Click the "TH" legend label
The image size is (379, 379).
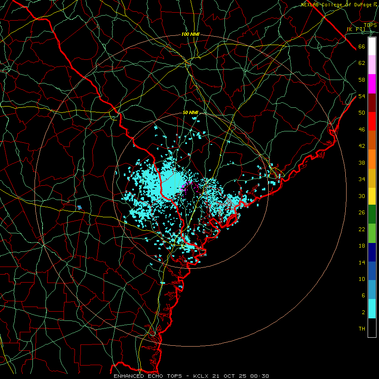[362, 329]
